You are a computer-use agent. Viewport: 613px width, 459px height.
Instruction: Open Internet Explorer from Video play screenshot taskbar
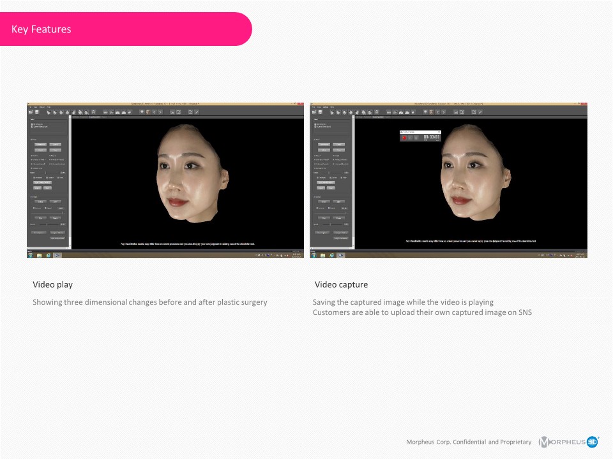point(48,255)
